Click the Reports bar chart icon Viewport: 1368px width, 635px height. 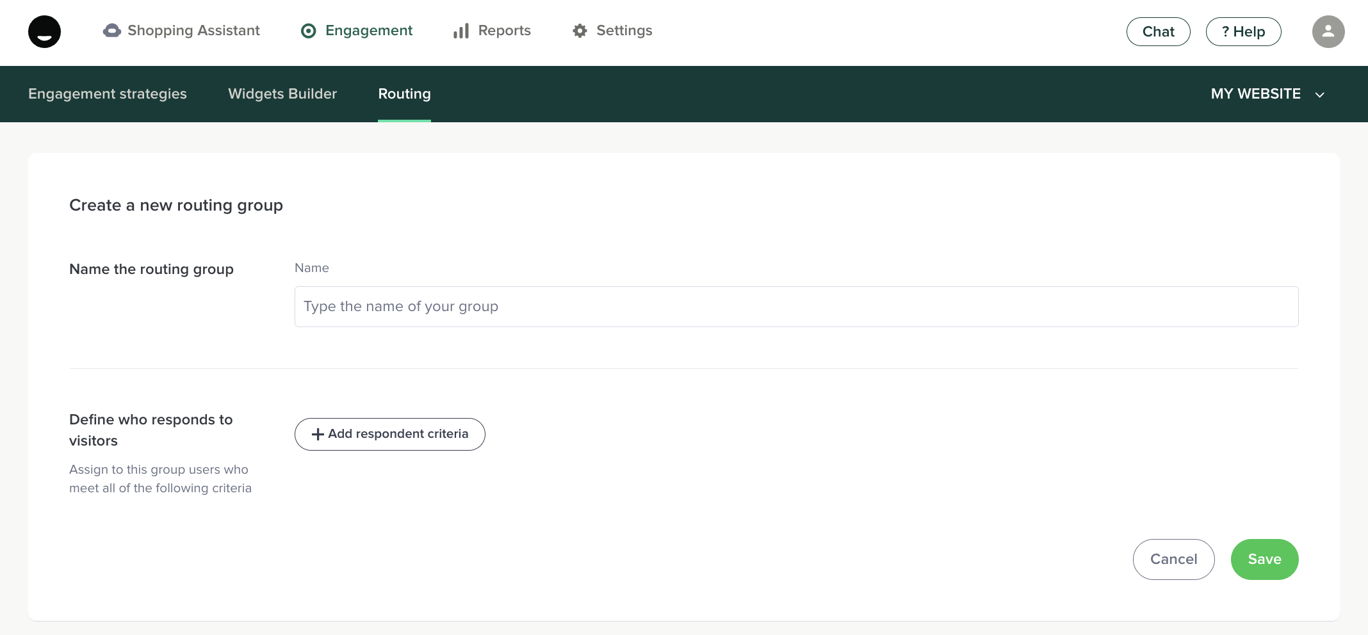(461, 31)
